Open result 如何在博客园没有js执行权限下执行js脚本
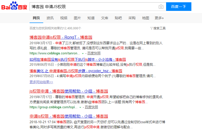Viewport: 202px width, 129px height. (78, 59)
